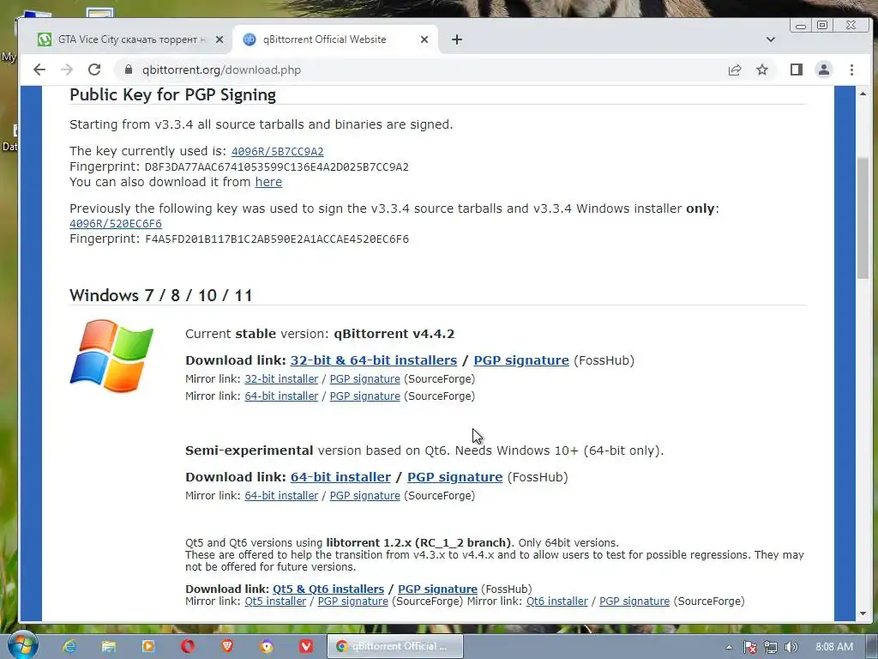Click the vertical scrollbar thumb
The width and height of the screenshot is (878, 659).
point(863,219)
